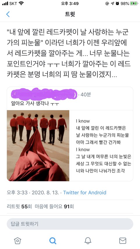Tap the location arrow status icon

pos(112,4)
